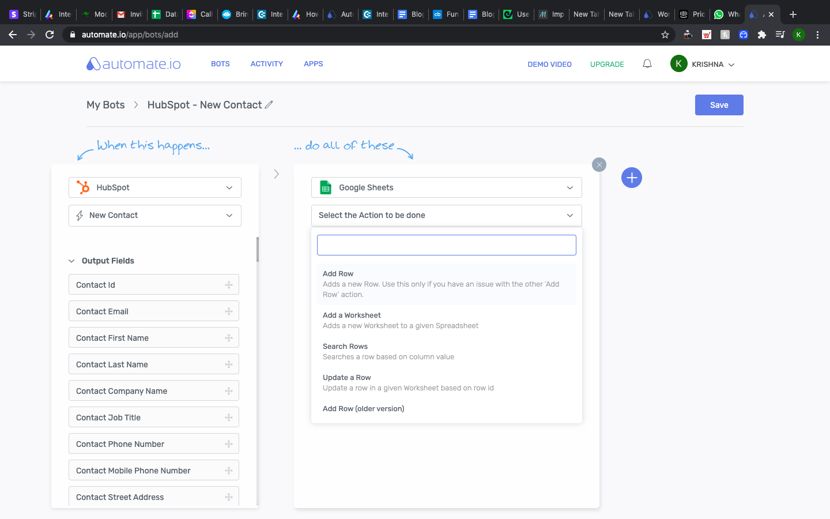This screenshot has height=519, width=830.
Task: Choose the Add a Worksheet action
Action: pyautogui.click(x=447, y=321)
